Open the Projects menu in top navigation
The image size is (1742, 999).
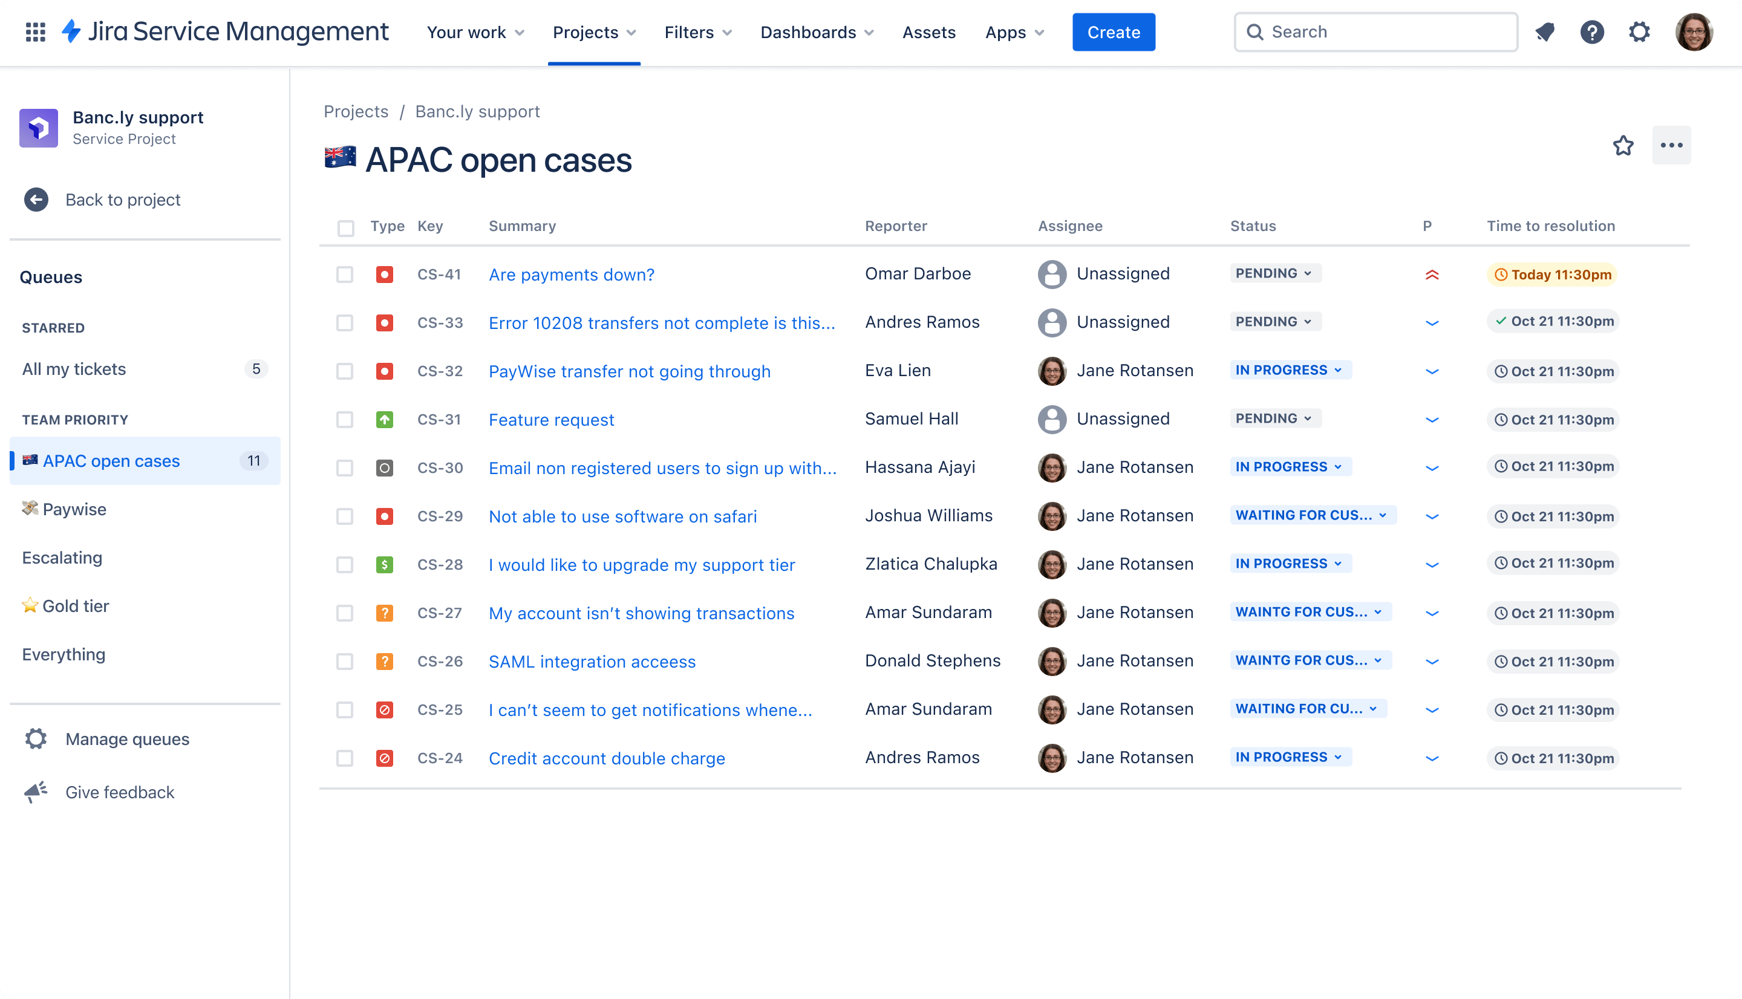click(x=592, y=32)
